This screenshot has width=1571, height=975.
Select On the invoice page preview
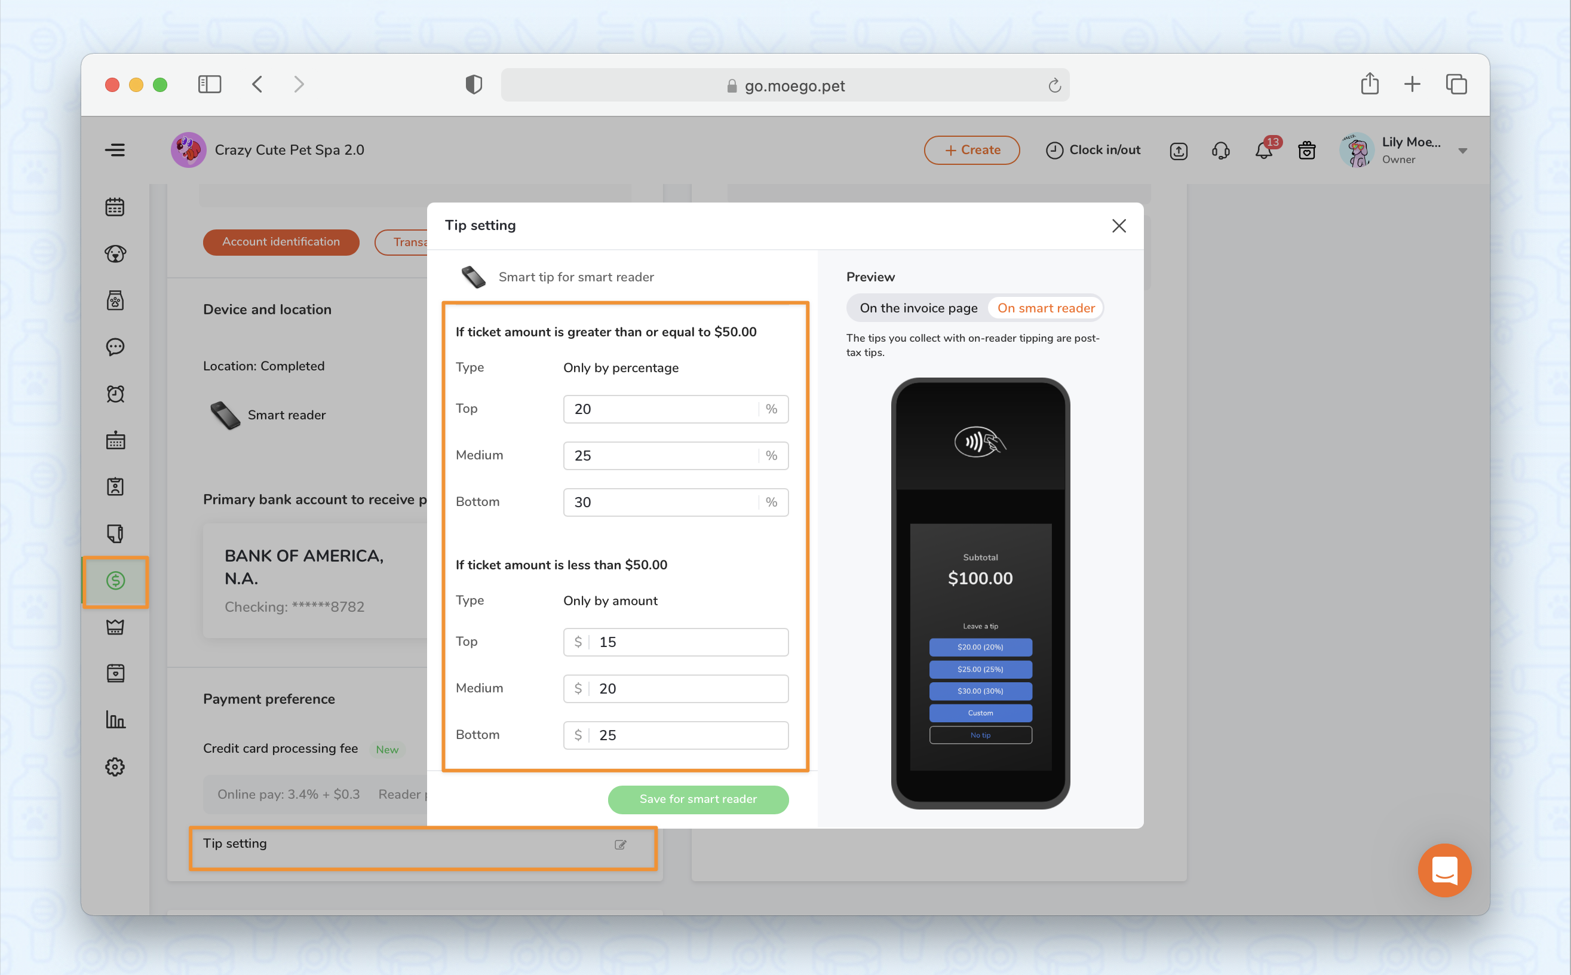[x=918, y=308]
